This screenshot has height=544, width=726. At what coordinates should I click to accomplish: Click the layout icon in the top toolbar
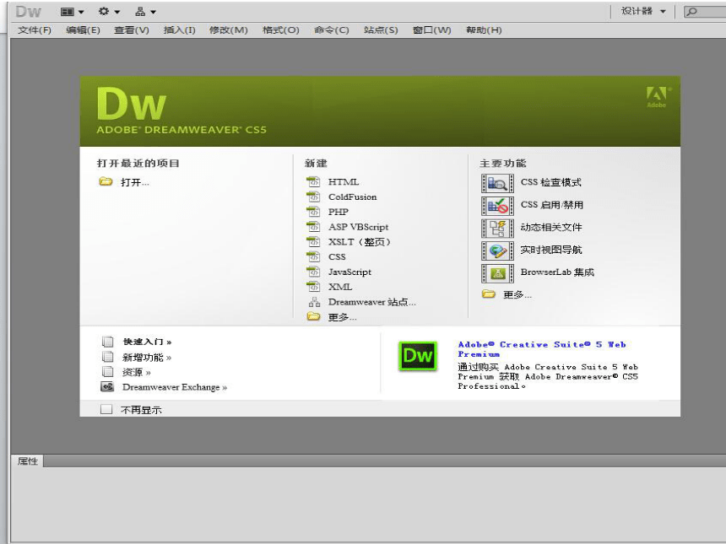(x=68, y=12)
